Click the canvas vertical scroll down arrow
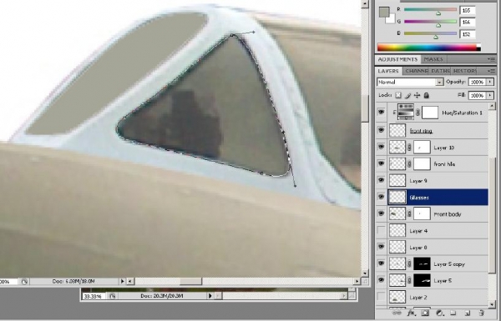 tap(365, 273)
